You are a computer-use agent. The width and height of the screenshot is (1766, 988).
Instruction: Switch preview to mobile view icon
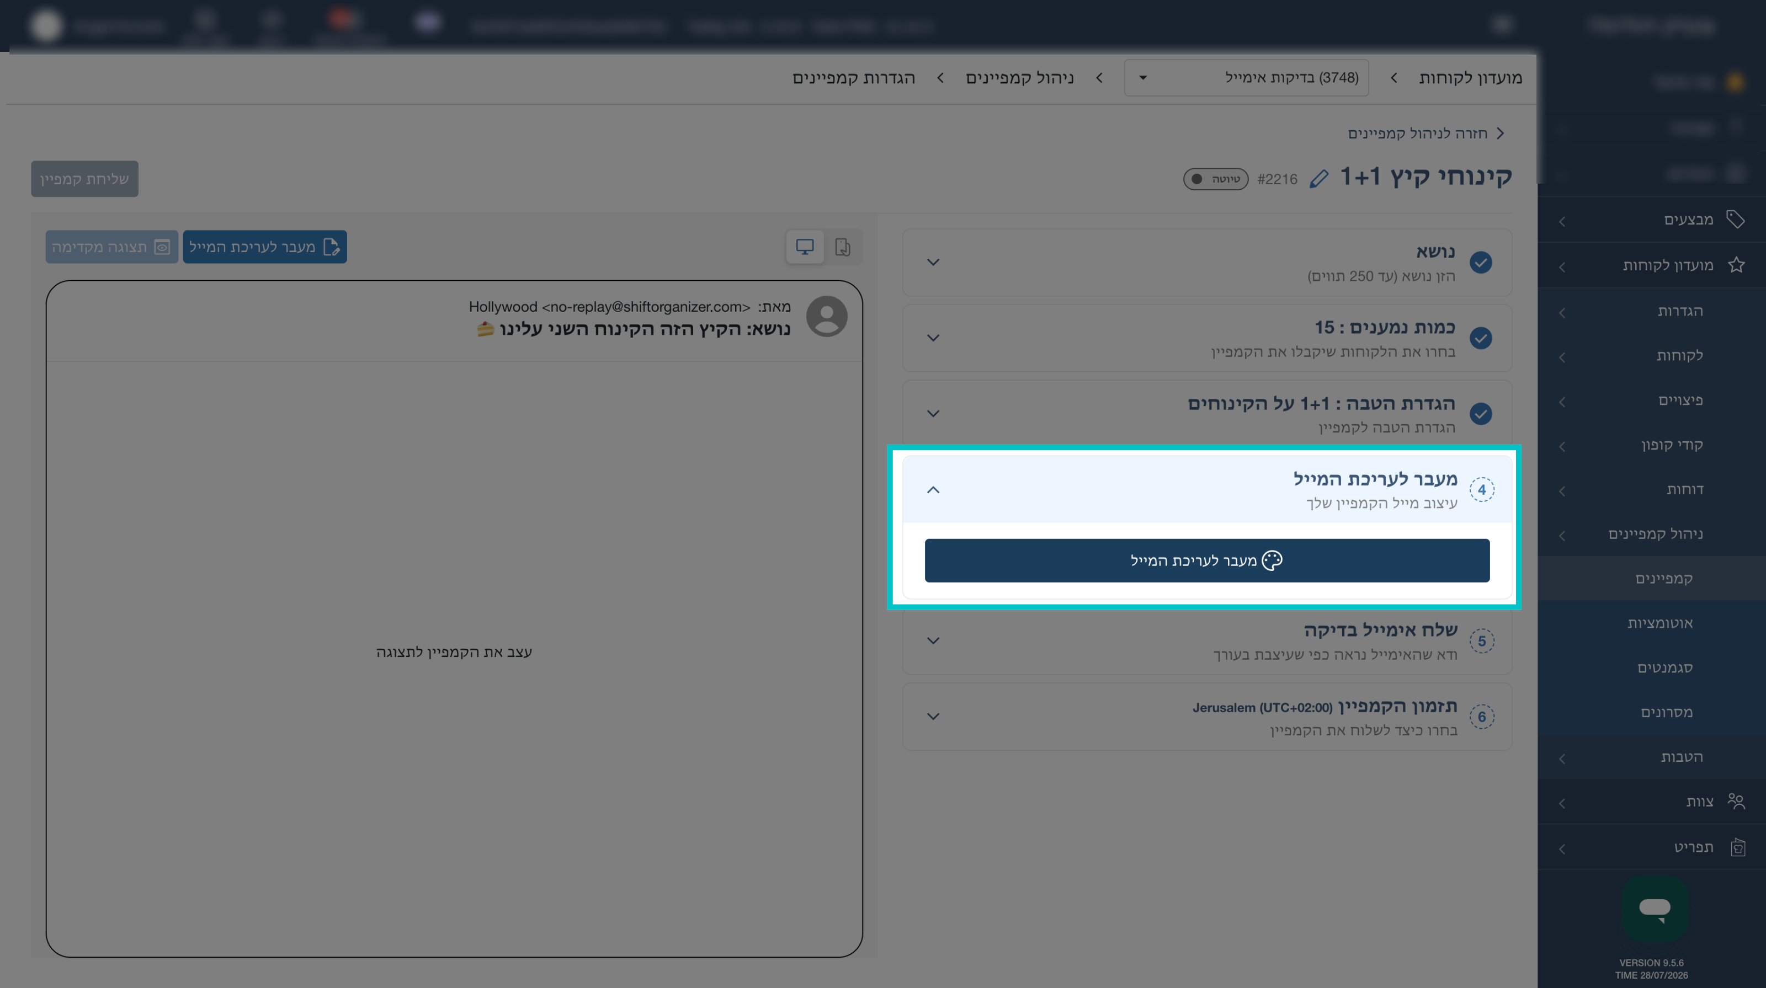[x=843, y=247]
